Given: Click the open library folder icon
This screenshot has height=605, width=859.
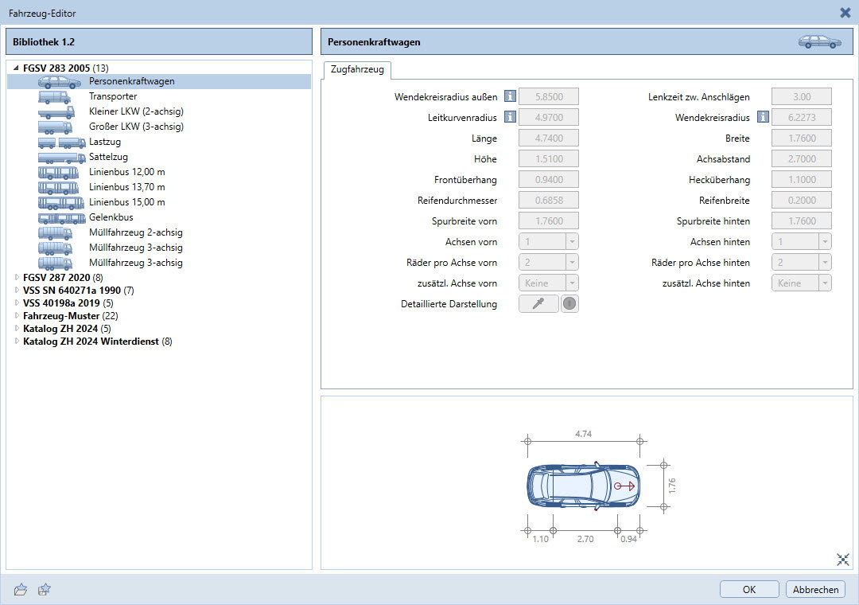Looking at the screenshot, I should tap(21, 589).
